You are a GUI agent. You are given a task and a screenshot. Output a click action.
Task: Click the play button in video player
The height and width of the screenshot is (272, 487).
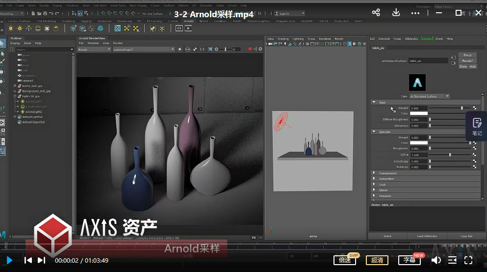point(9,260)
